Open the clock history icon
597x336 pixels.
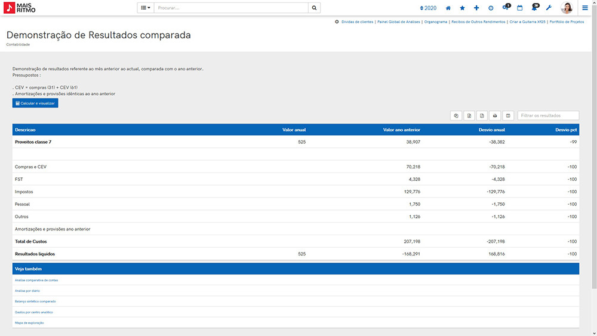(x=491, y=8)
